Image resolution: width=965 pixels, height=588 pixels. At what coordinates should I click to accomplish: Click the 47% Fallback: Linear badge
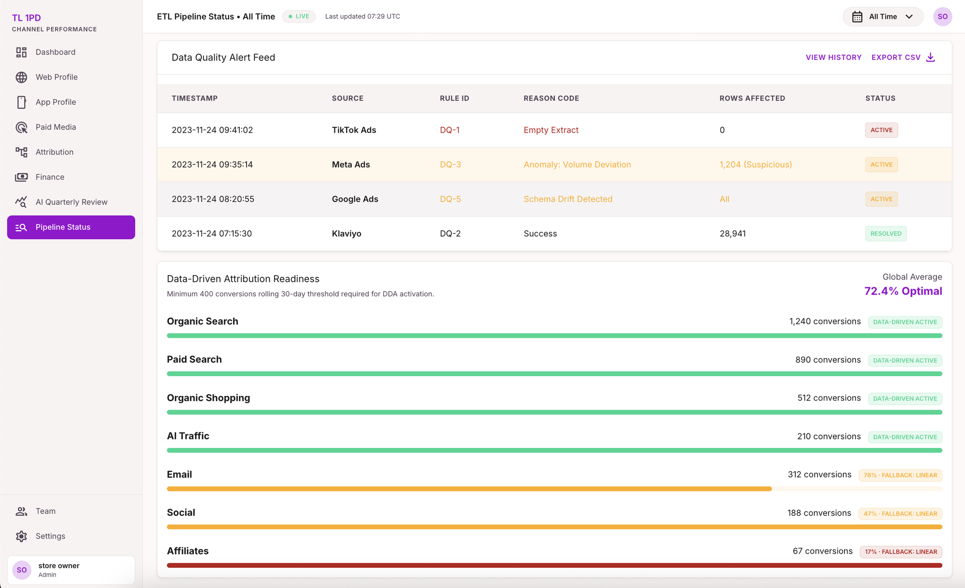[900, 514]
